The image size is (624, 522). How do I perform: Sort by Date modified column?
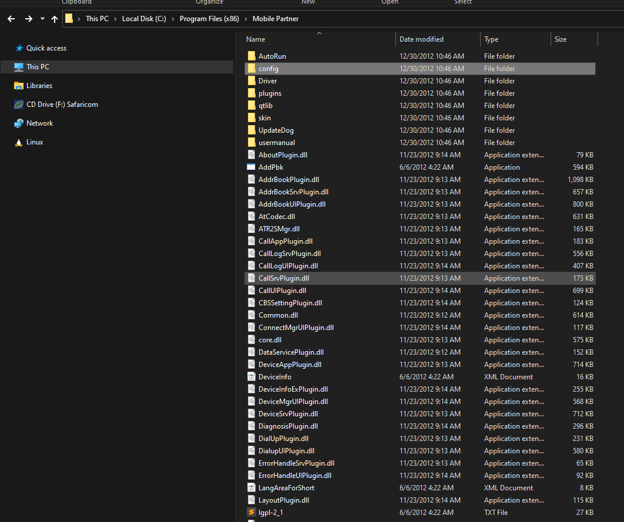[x=421, y=39]
